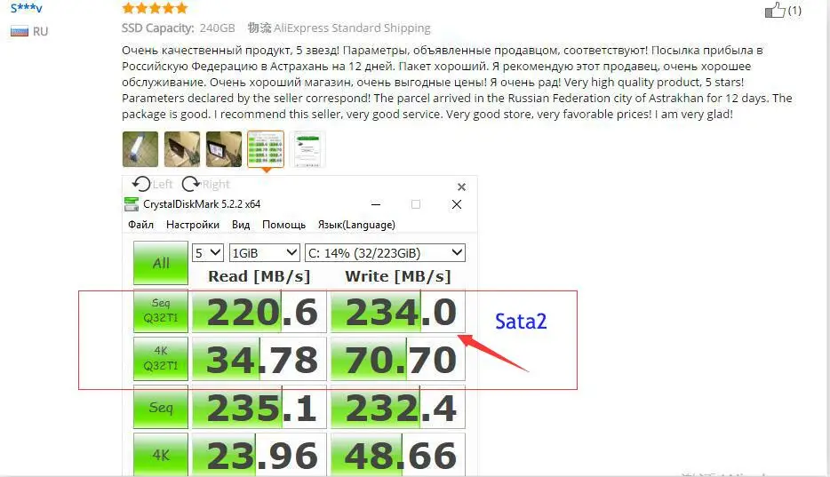Click the thumbs-up helpful icon
The height and width of the screenshot is (477, 830).
coord(775,10)
